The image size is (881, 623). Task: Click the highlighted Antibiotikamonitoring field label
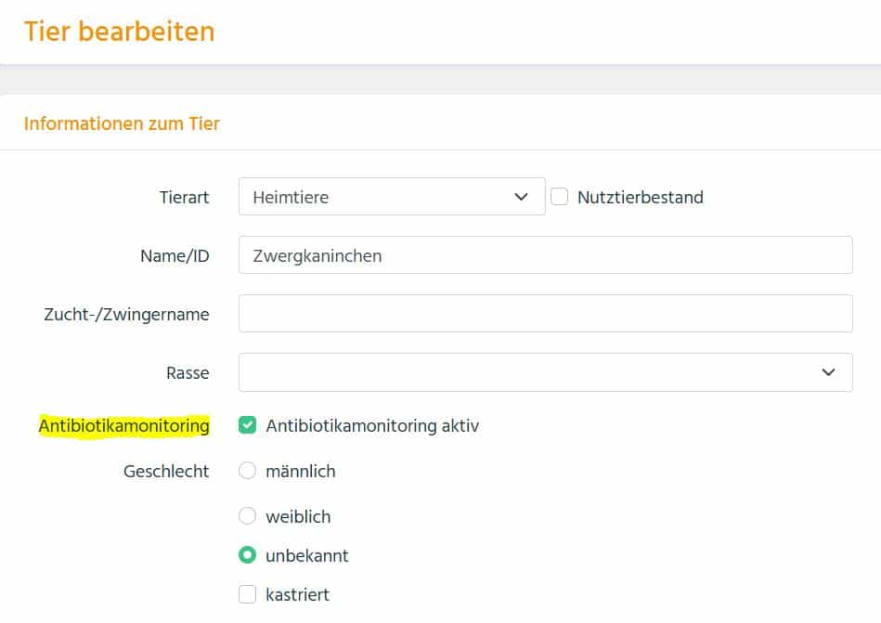[123, 426]
